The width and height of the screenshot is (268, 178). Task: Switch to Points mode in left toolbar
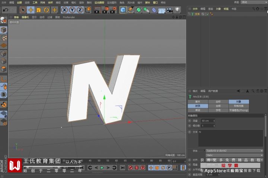(4, 54)
